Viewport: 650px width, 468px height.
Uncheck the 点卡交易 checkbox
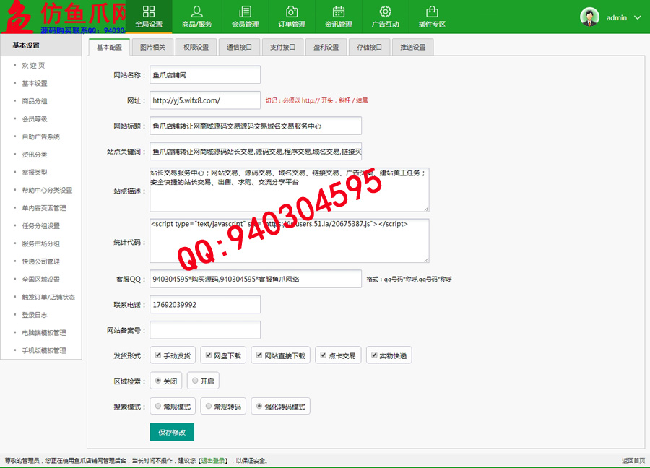pos(324,355)
